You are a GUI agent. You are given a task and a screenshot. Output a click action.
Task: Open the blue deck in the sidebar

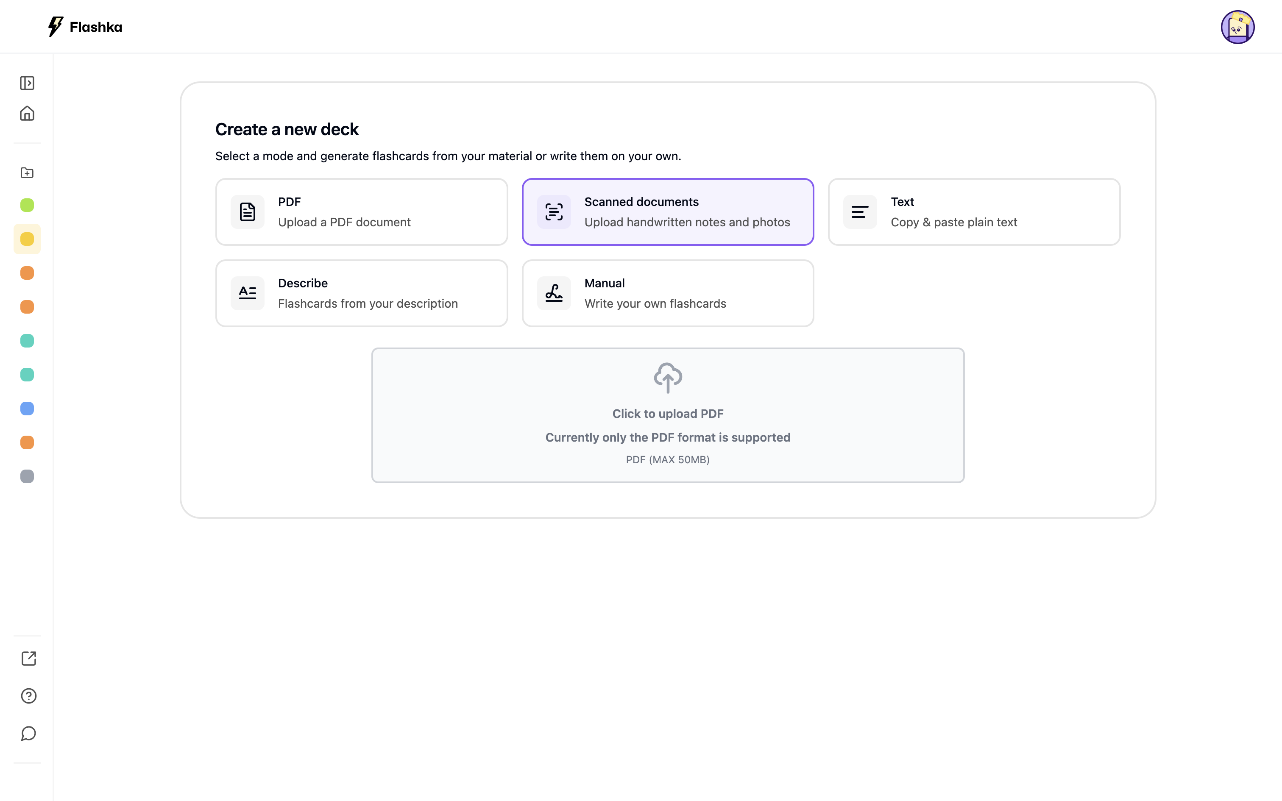pyautogui.click(x=27, y=409)
